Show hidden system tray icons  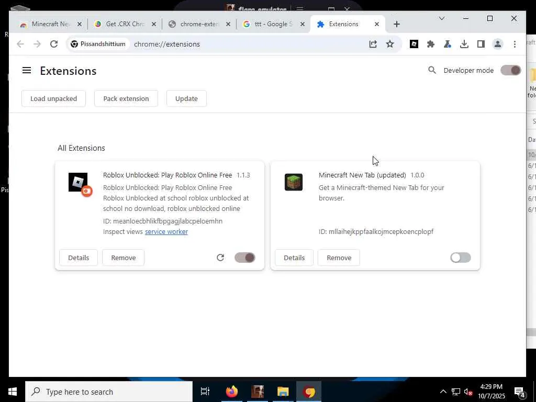point(443,392)
